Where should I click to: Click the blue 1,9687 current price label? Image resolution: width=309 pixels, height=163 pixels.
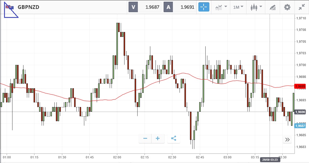pyautogui.click(x=300, y=126)
